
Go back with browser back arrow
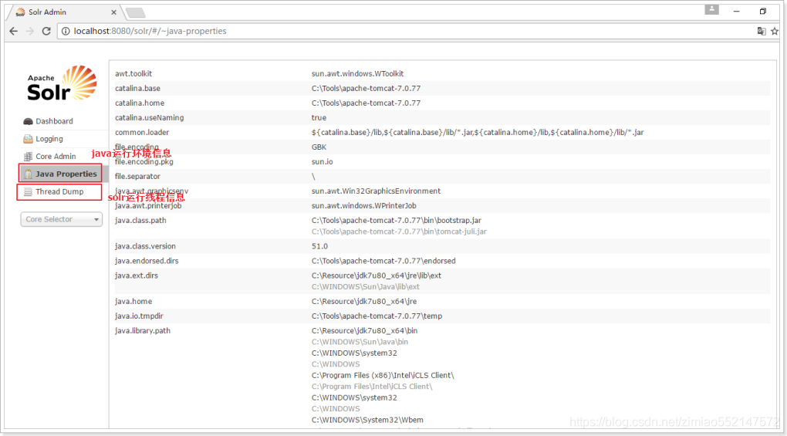14,31
